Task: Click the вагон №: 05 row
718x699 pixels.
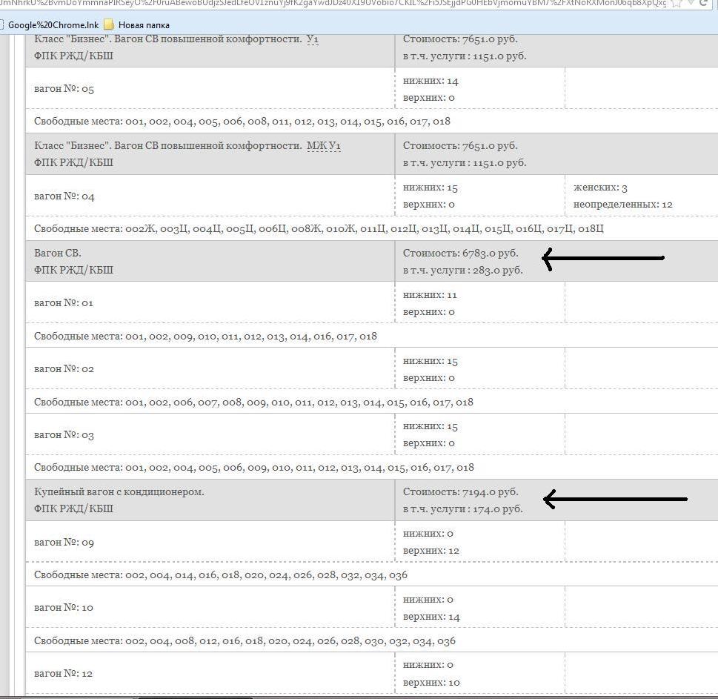Action: click(x=64, y=89)
